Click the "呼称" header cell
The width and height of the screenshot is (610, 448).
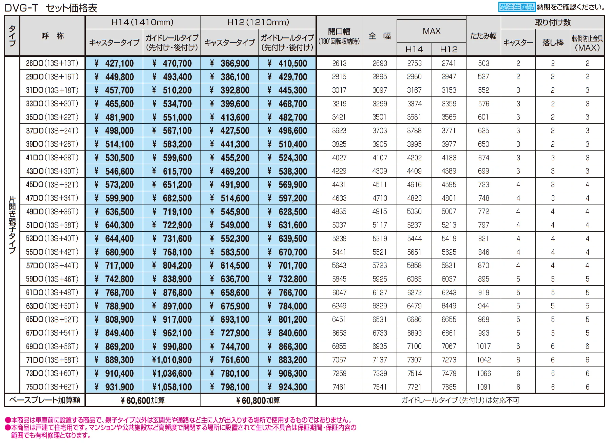click(x=53, y=36)
